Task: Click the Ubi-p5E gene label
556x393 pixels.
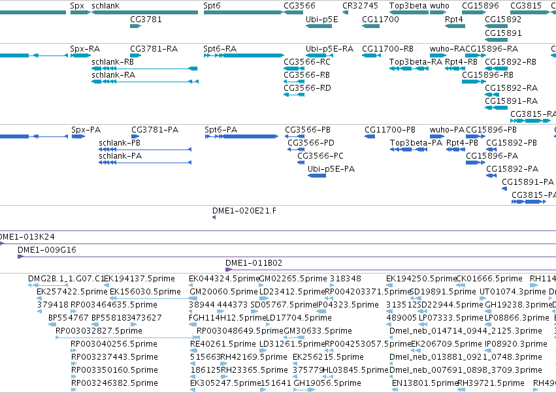Action: pos(321,19)
